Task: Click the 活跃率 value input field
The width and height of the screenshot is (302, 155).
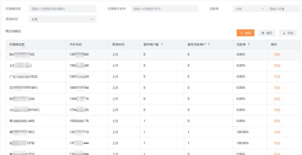Action: 283,9
